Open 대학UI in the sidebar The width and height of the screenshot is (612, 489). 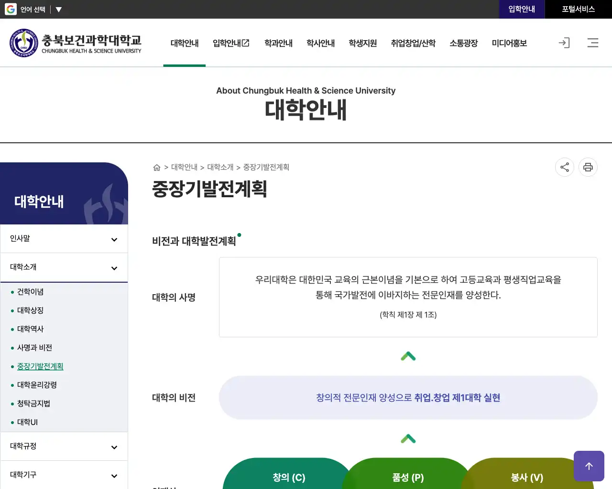[x=27, y=422]
